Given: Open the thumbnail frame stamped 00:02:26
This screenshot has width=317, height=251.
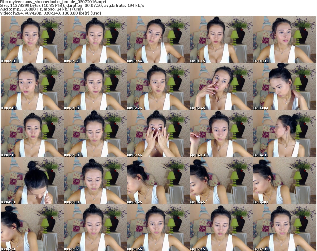Looking at the screenshot, I should pyautogui.click(x=158, y=86).
